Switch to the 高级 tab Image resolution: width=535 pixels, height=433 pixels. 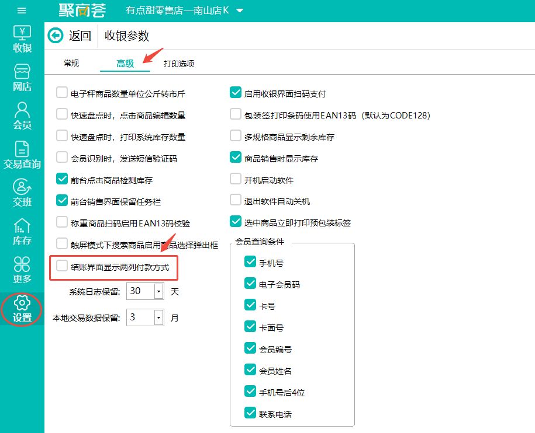pos(125,63)
